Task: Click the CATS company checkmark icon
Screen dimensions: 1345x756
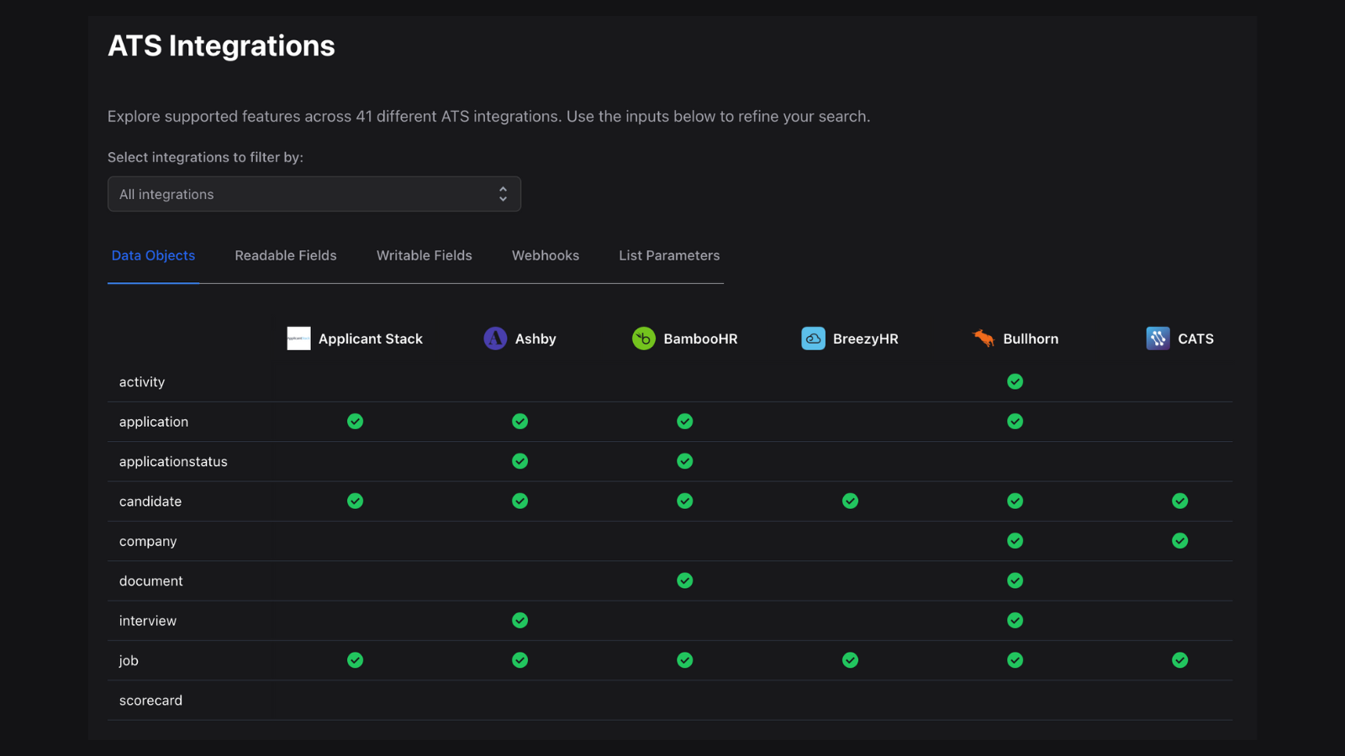Action: tap(1179, 541)
